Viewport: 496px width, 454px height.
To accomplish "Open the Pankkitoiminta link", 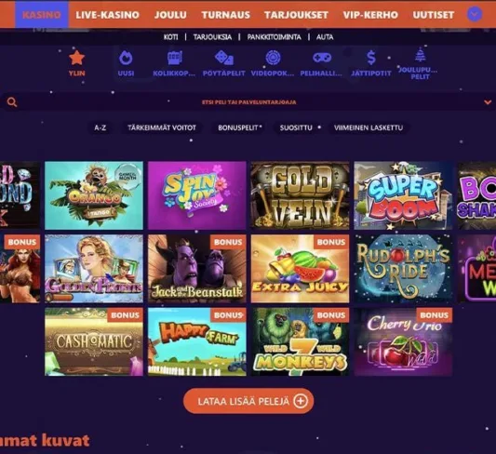I will click(x=274, y=37).
